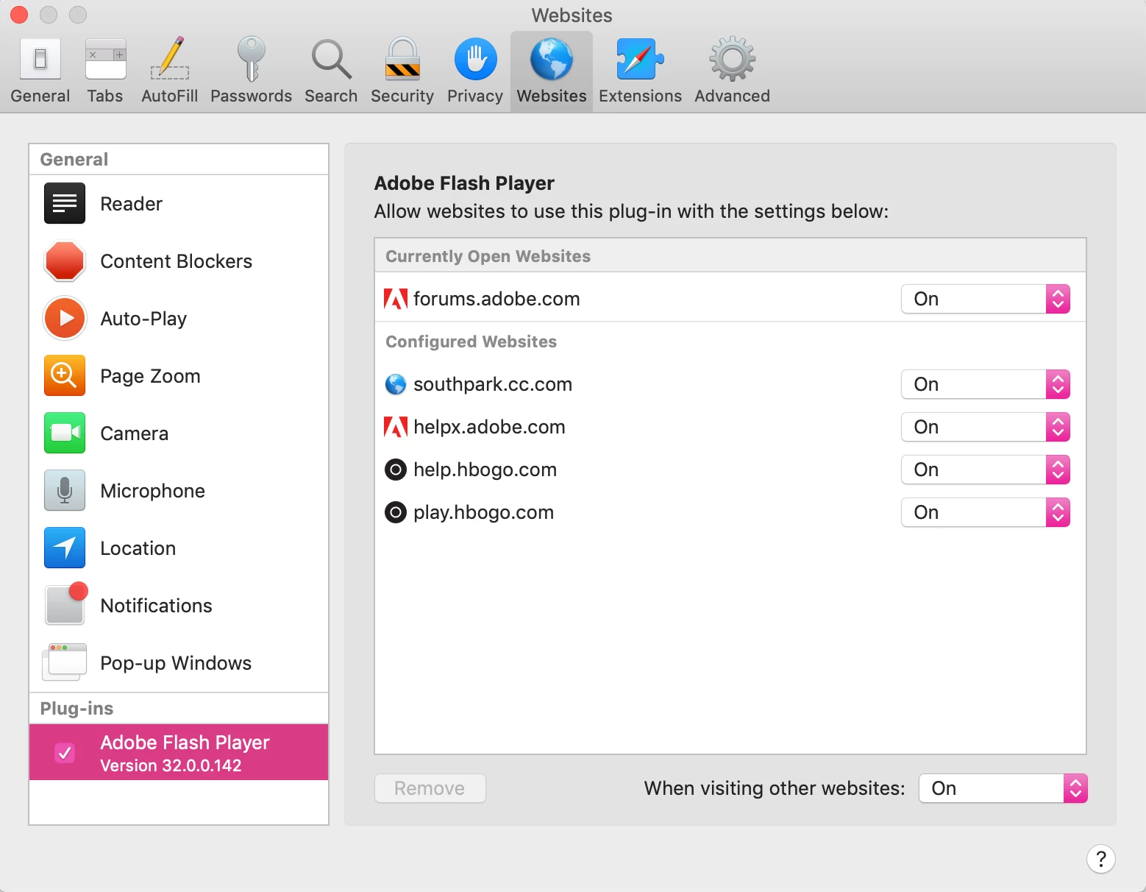Select the help.hbogo.com website row
Screen dimensions: 1146x892
click(730, 470)
